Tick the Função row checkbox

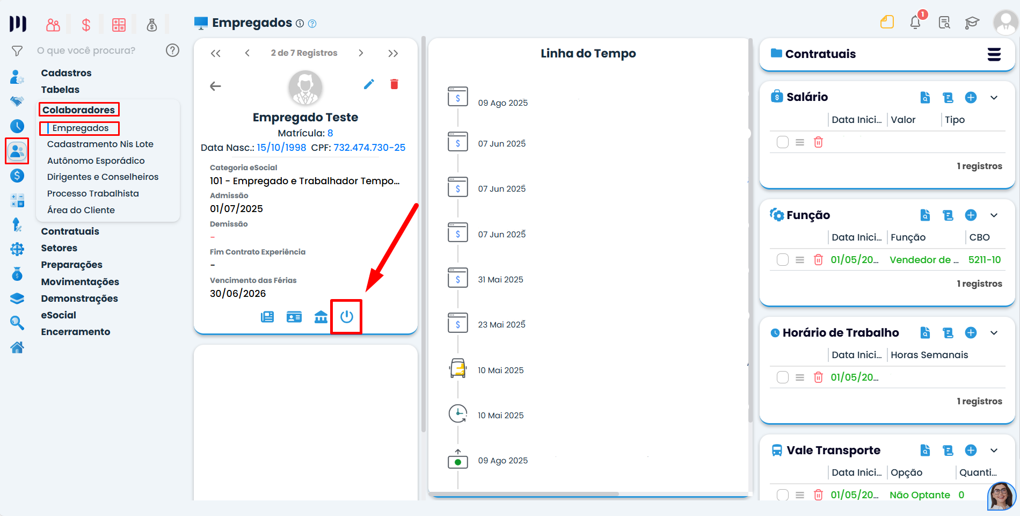[x=783, y=260]
